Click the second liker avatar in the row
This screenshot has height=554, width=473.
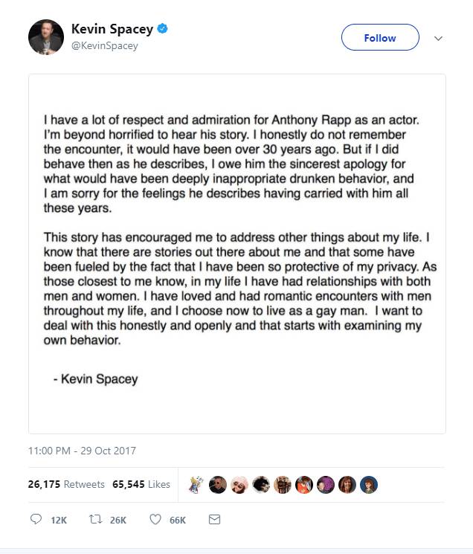(217, 485)
